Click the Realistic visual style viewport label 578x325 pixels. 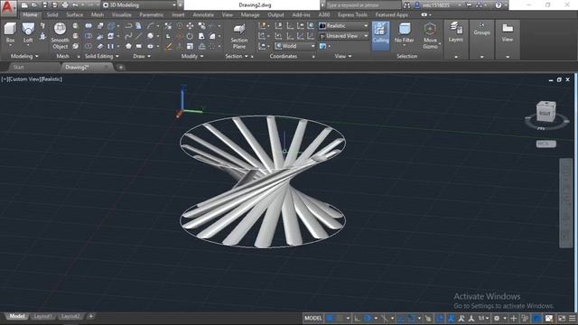(x=51, y=79)
